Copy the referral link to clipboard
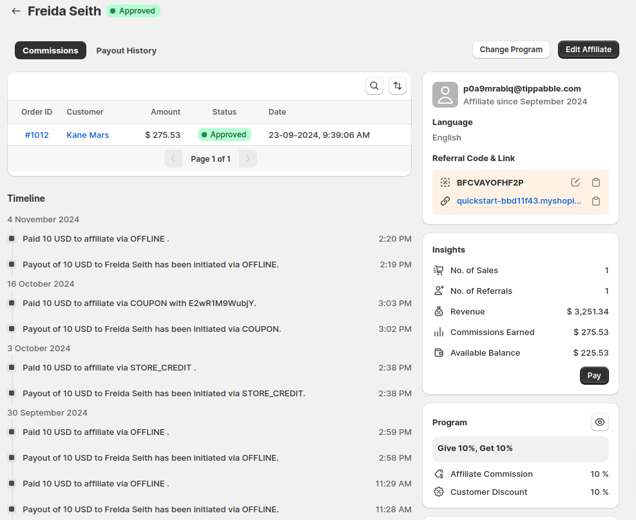Image resolution: width=636 pixels, height=520 pixels. tap(596, 201)
